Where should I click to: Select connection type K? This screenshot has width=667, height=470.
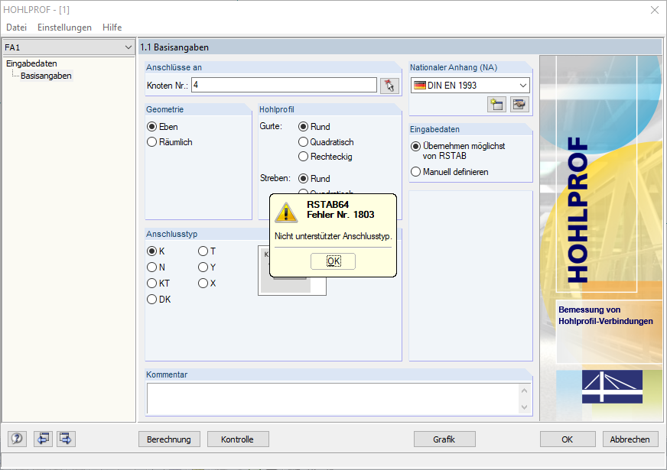coord(156,251)
